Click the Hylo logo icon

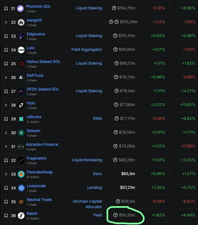coord(21,105)
